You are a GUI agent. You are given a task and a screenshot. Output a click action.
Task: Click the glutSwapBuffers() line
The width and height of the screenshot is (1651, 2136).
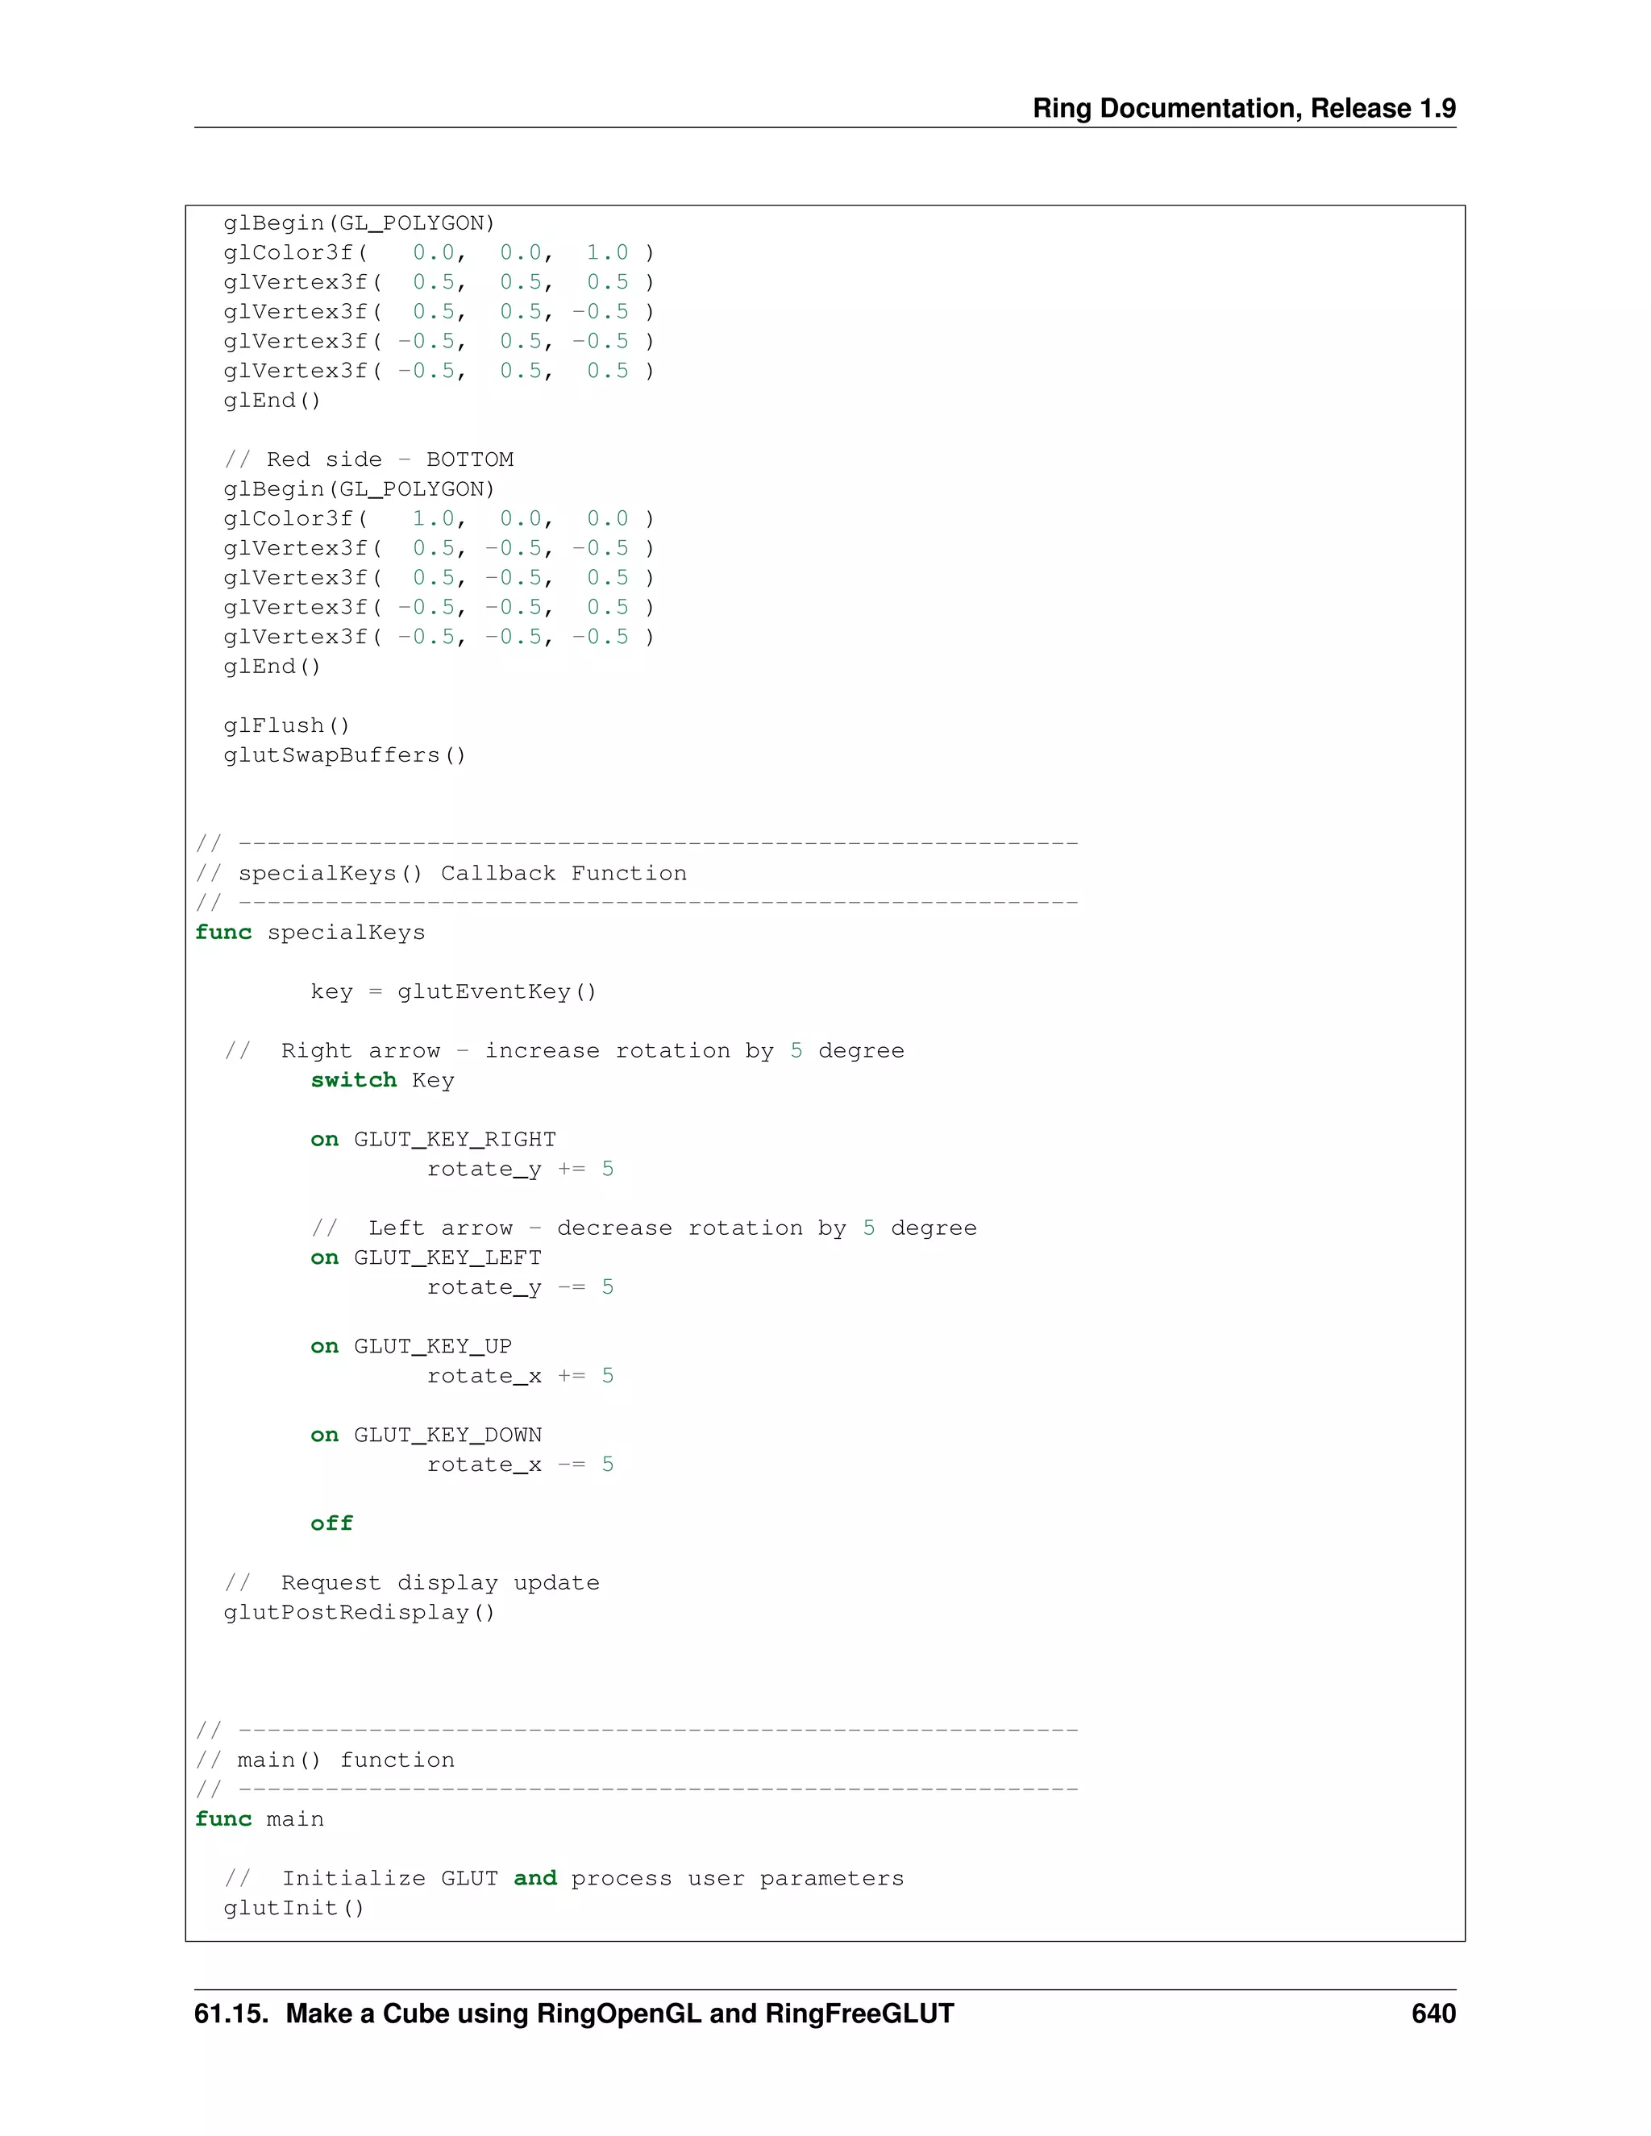[344, 755]
